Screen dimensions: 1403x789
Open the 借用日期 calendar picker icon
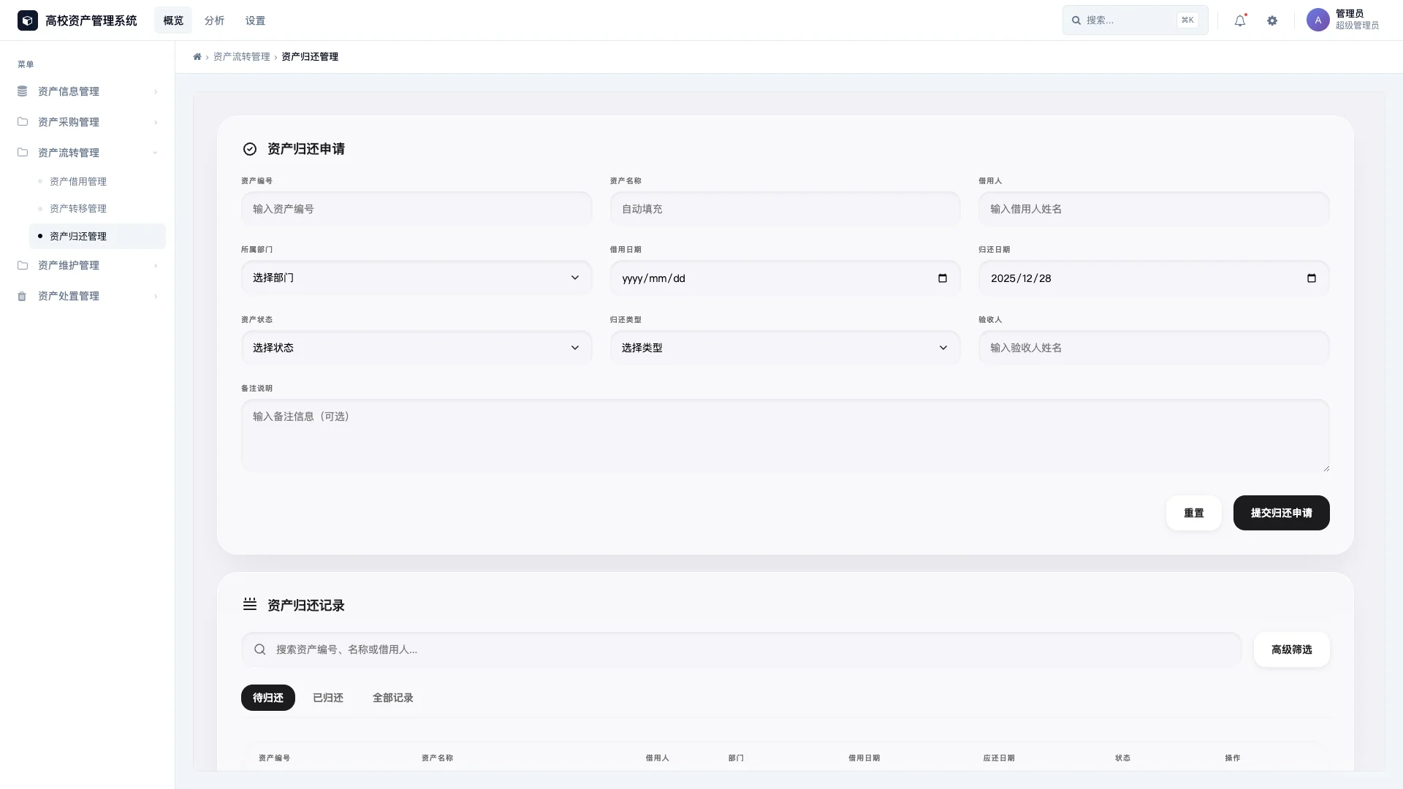tap(942, 278)
